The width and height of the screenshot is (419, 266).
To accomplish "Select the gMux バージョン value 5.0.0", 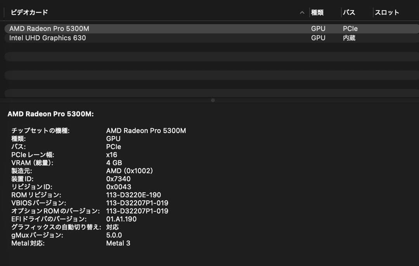I will (x=114, y=235).
